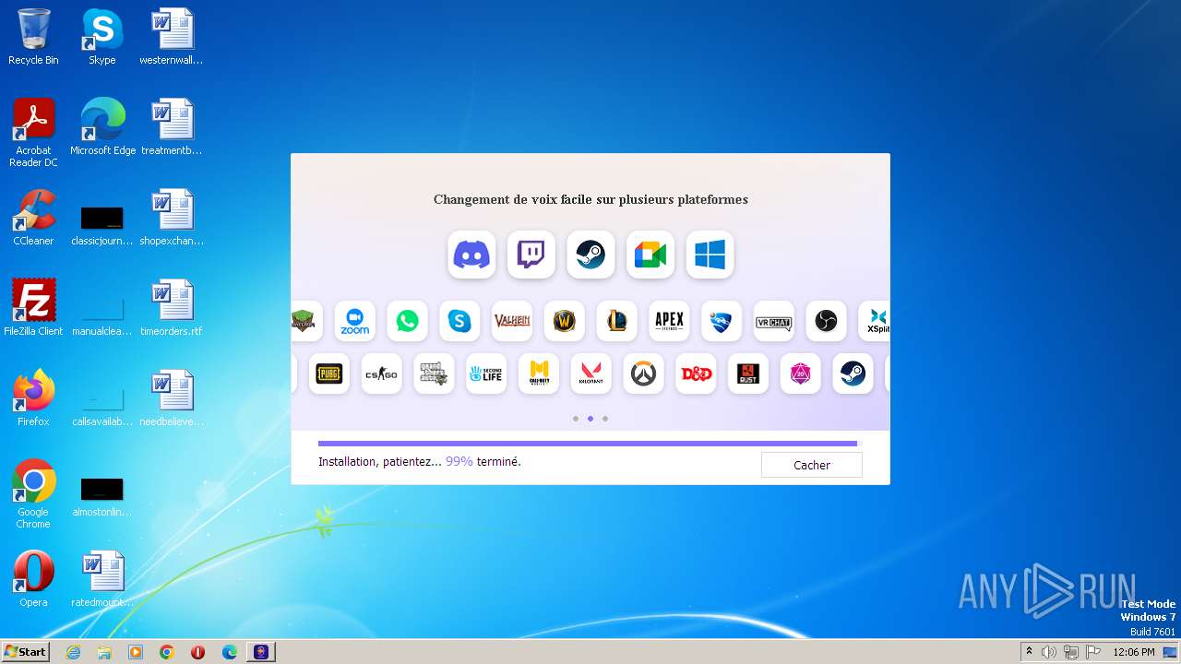Select the Zoom app icon
1181x664 pixels.
point(355,321)
